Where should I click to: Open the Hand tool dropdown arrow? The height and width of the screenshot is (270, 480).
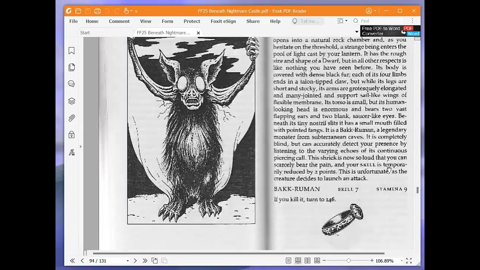(x=131, y=11)
